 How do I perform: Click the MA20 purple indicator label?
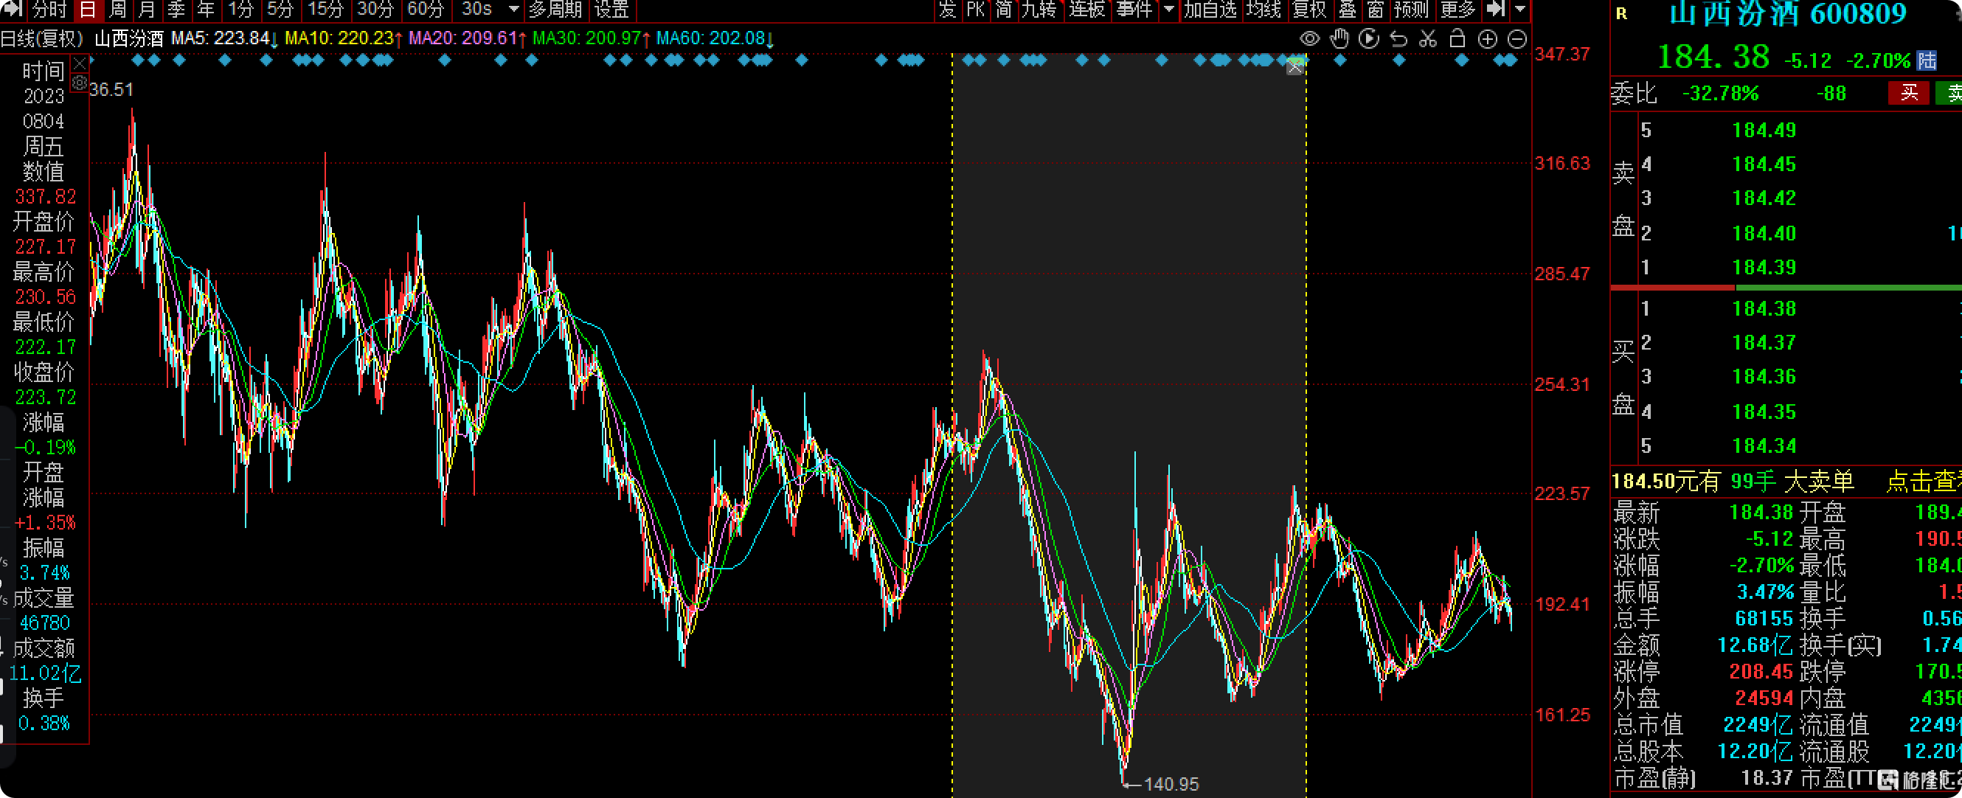point(464,38)
